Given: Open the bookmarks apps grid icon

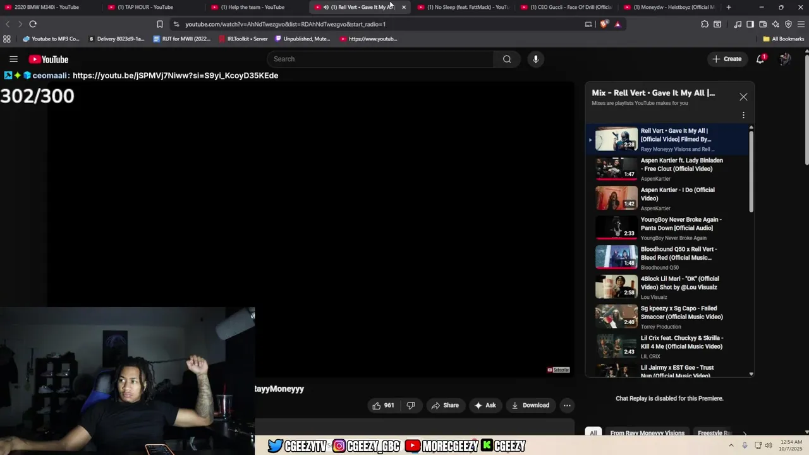Looking at the screenshot, I should [7, 39].
